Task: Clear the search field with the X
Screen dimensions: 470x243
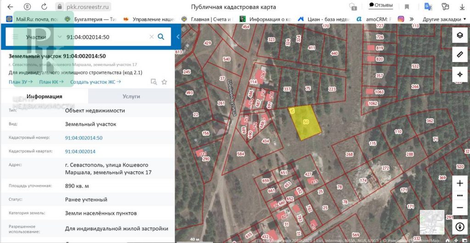Action: pyautogui.click(x=151, y=37)
